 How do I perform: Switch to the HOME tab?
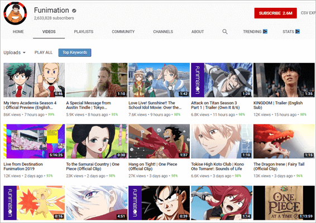[x=18, y=32]
